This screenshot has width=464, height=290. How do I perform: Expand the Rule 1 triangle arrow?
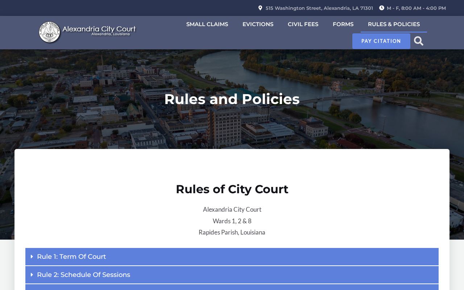coord(32,257)
